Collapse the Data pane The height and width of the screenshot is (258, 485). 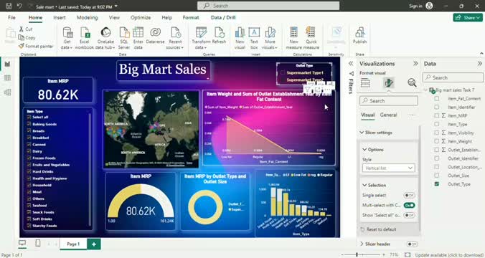click(480, 63)
